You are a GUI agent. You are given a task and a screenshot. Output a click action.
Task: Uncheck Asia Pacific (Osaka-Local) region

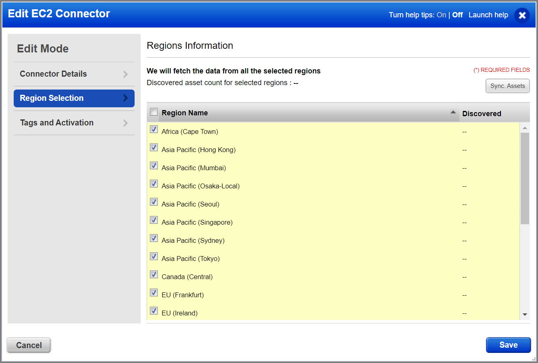[x=154, y=184]
